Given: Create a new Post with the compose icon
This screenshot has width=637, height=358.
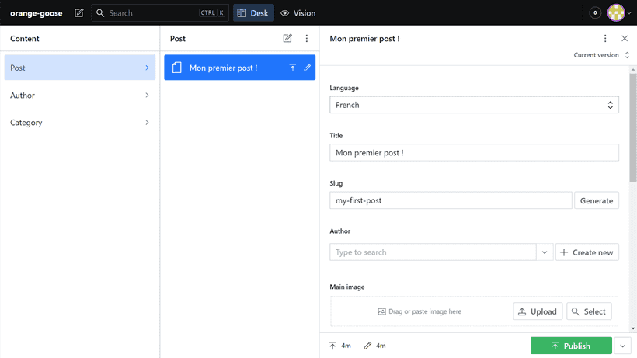Looking at the screenshot, I should tap(287, 39).
